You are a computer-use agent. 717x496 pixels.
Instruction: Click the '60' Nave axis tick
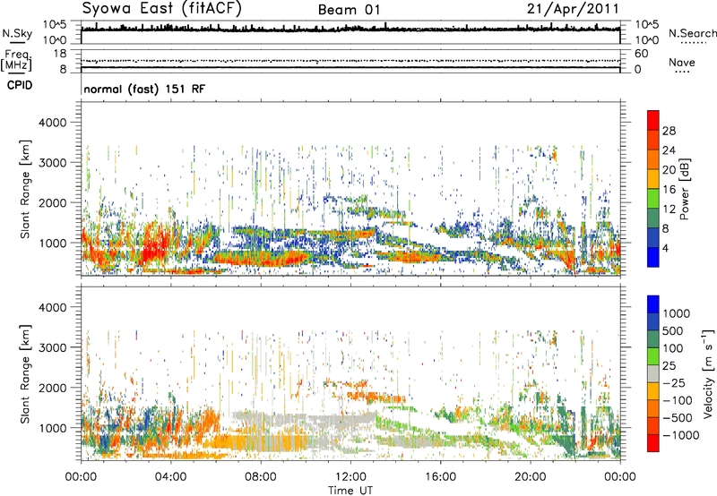click(x=641, y=54)
